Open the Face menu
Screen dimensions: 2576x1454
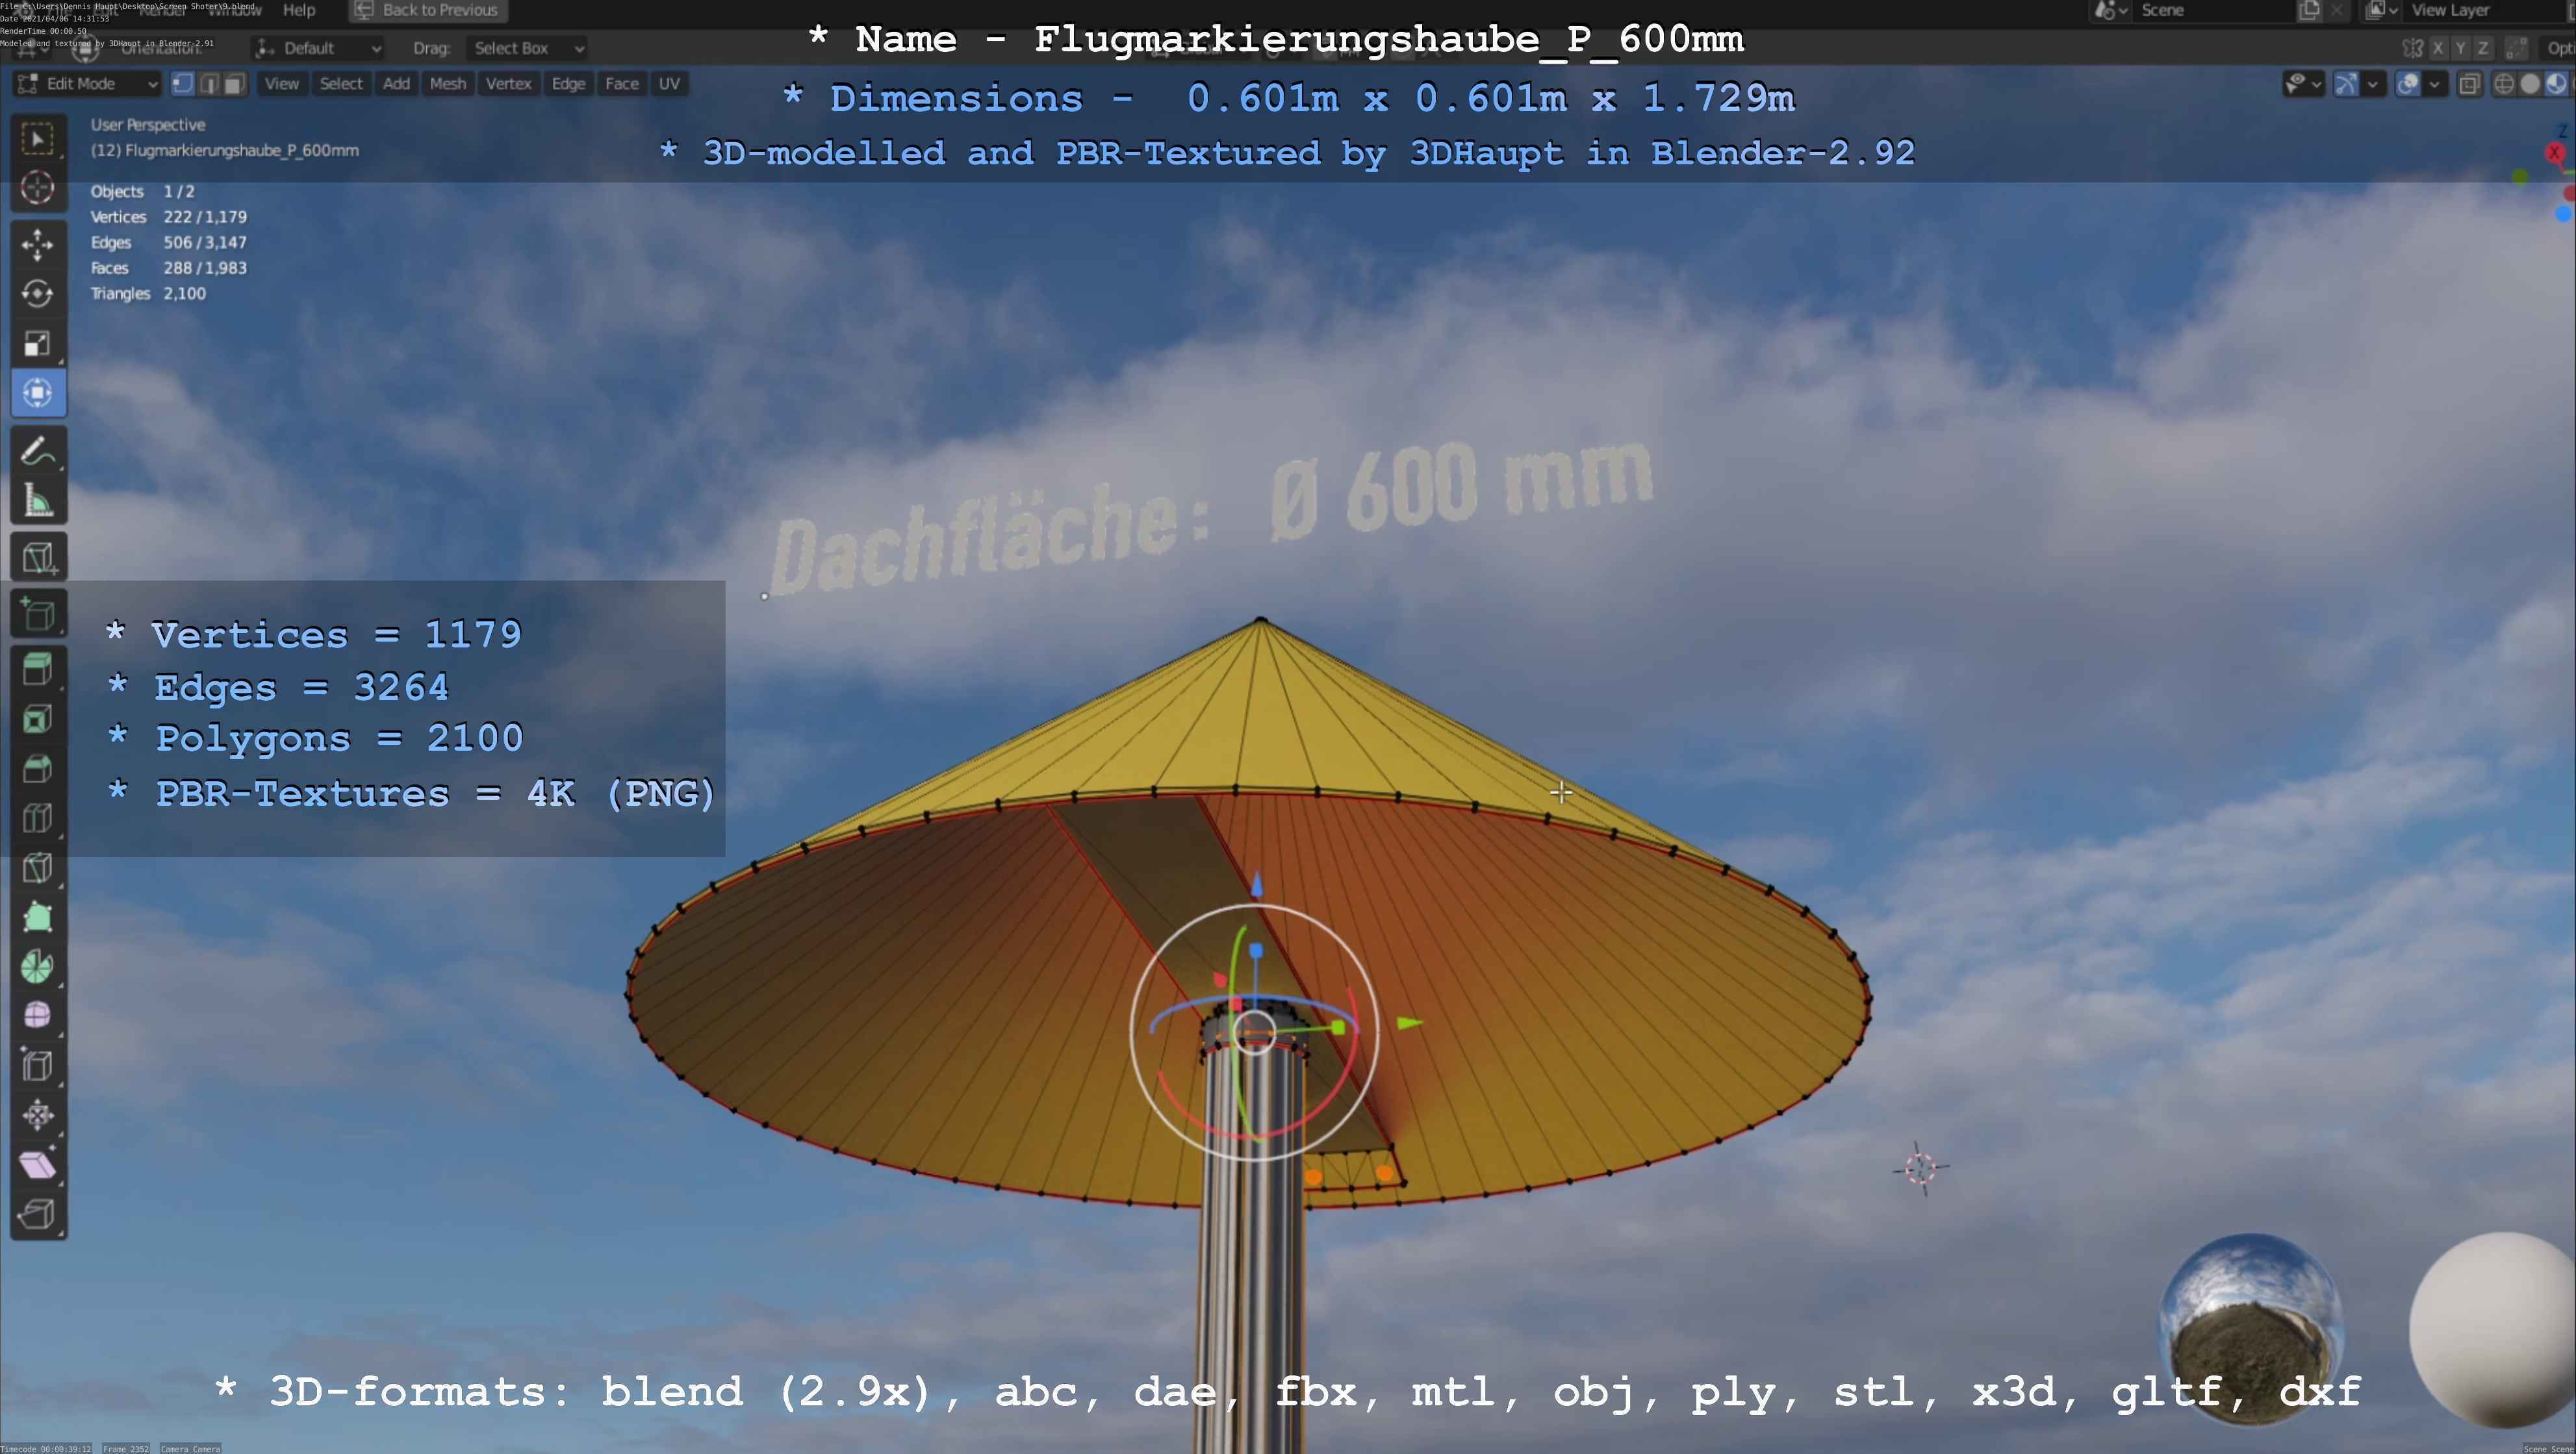621,84
